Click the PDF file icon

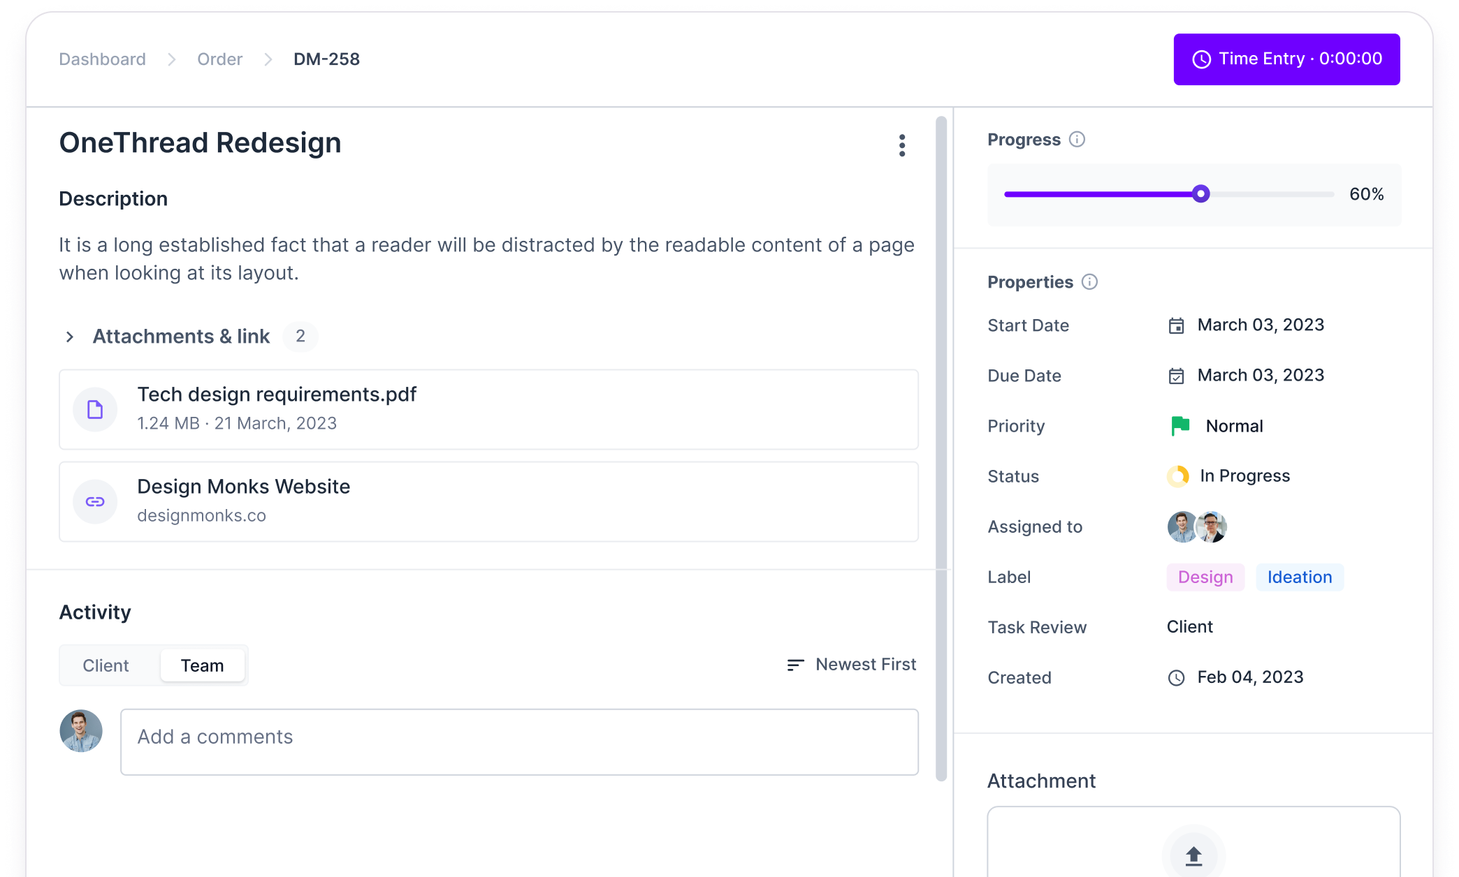(95, 409)
